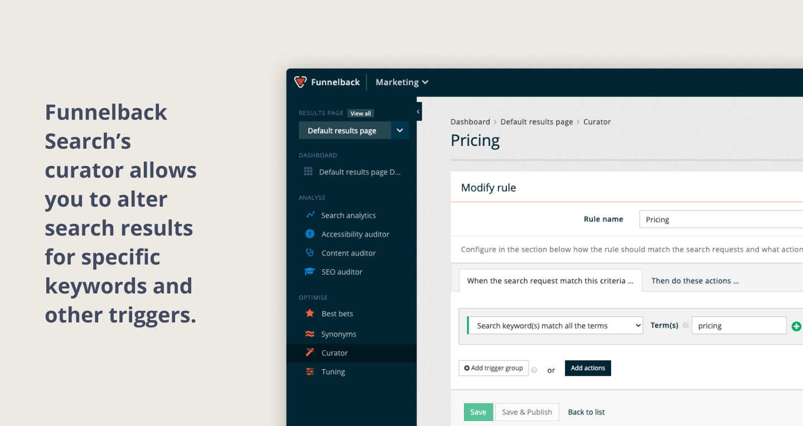
Task: Open the Tuning sliders section
Action: point(325,372)
